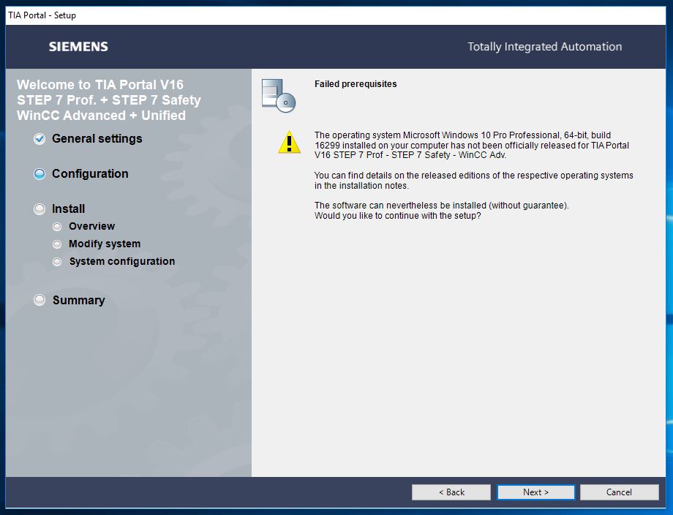Click the SIEMENS logo in the header
This screenshot has width=673, height=515.
coord(78,47)
